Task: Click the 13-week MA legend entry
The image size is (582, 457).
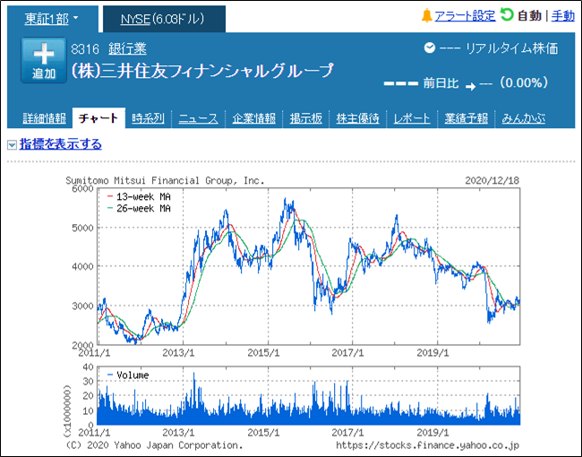Action: pos(139,196)
